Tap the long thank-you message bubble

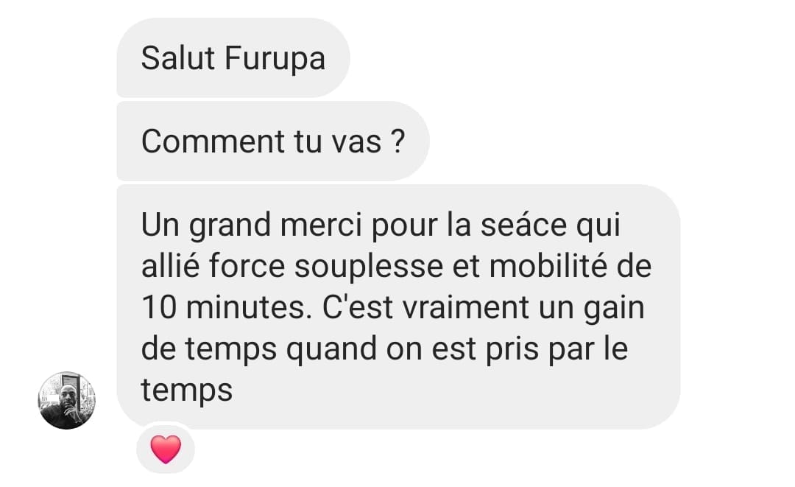[x=398, y=307]
